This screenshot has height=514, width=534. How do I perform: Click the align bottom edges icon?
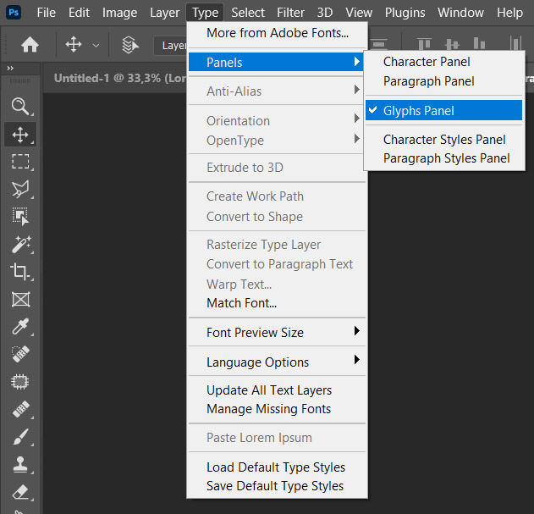(x=480, y=44)
